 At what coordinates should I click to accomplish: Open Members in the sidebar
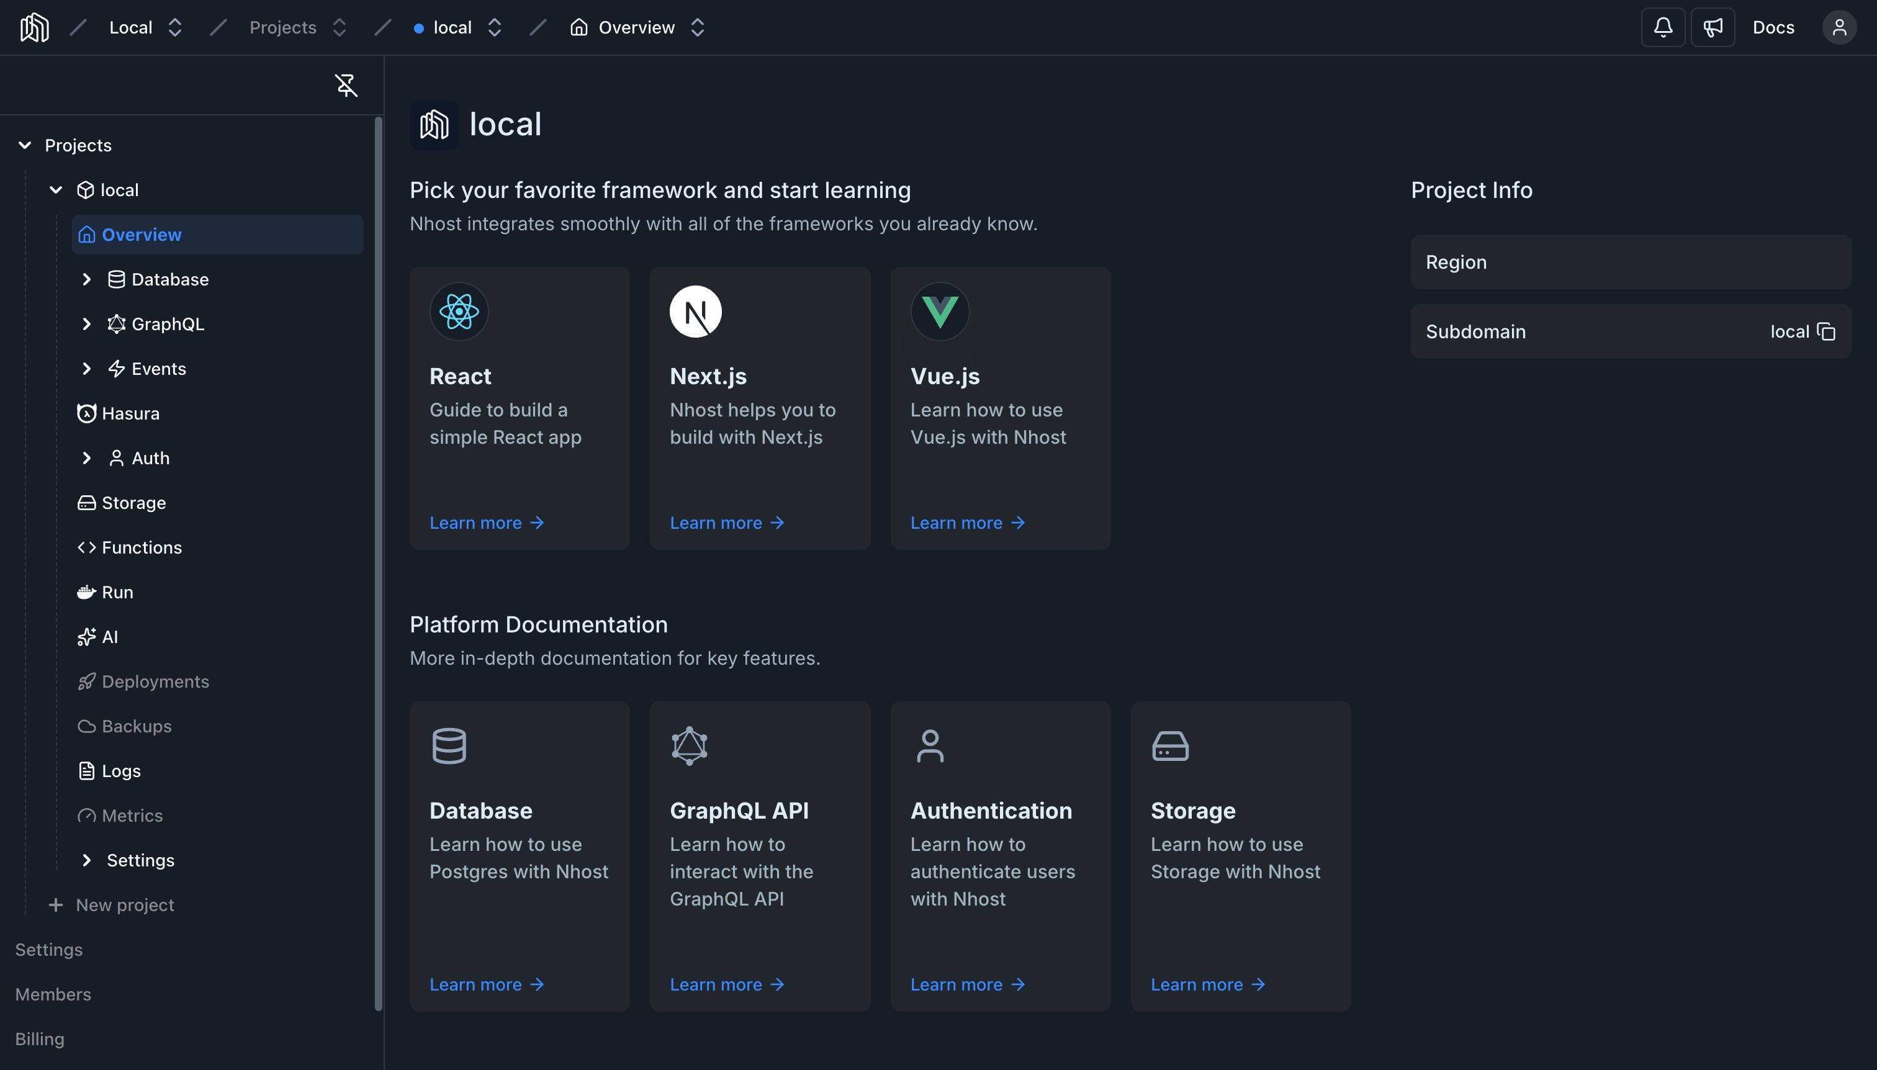53,995
